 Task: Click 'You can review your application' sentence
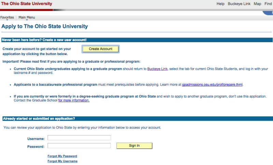click(82, 128)
